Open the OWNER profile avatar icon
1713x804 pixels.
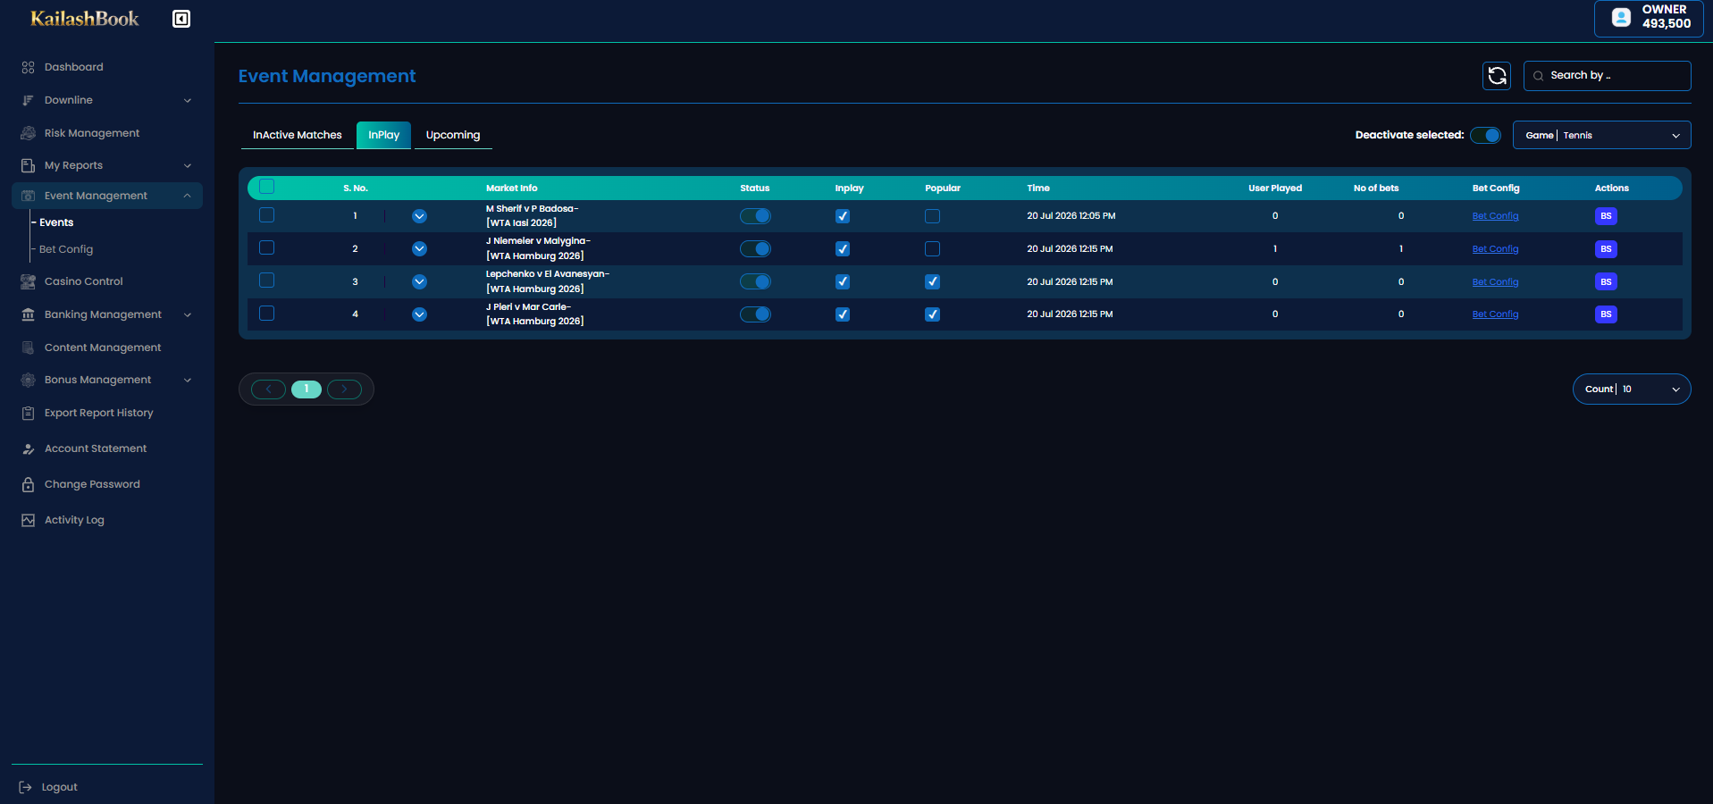1621,17
